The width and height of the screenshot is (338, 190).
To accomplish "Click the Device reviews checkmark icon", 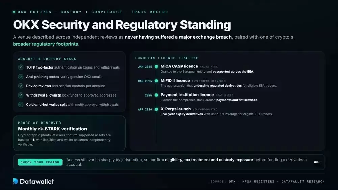I will [x=21, y=86].
